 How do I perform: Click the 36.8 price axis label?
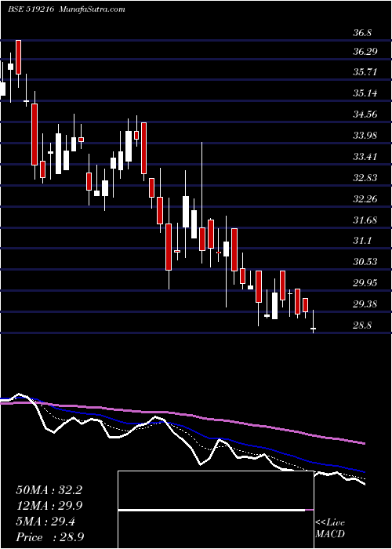tap(362, 33)
